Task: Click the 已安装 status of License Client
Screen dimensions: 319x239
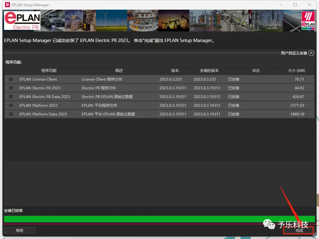Action: point(234,79)
